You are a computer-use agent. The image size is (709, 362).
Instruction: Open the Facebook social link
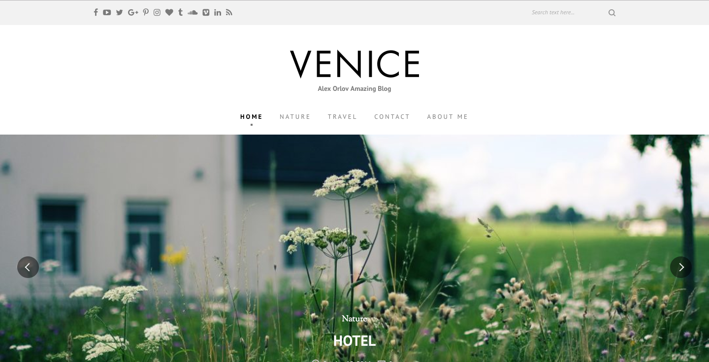pyautogui.click(x=96, y=12)
